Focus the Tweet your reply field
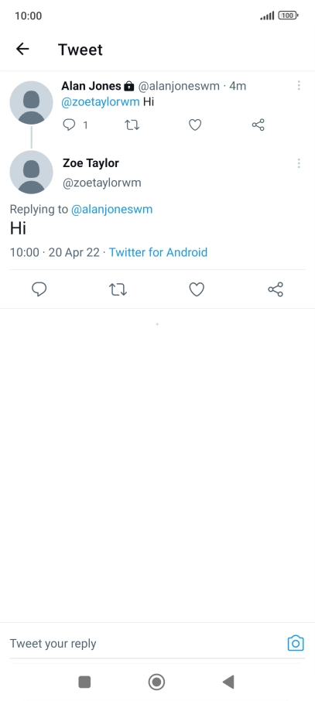 tap(144, 643)
